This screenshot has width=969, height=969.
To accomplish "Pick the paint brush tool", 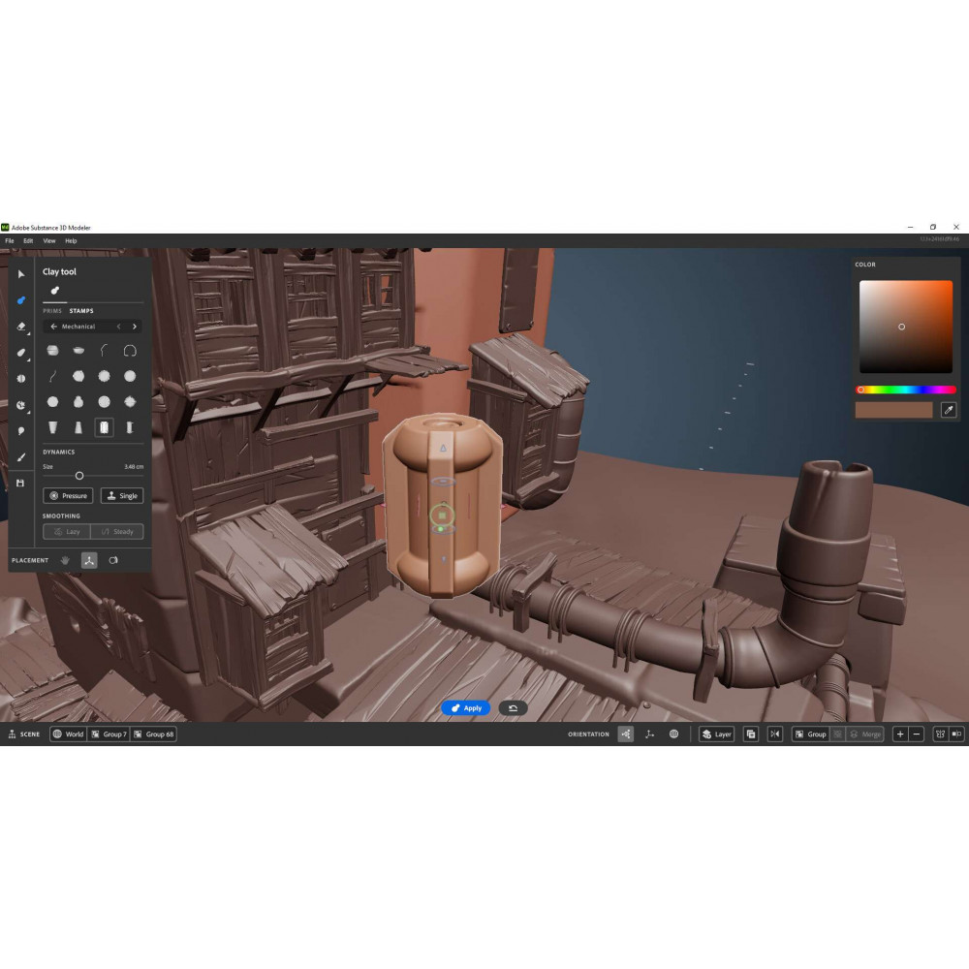I will (x=21, y=456).
